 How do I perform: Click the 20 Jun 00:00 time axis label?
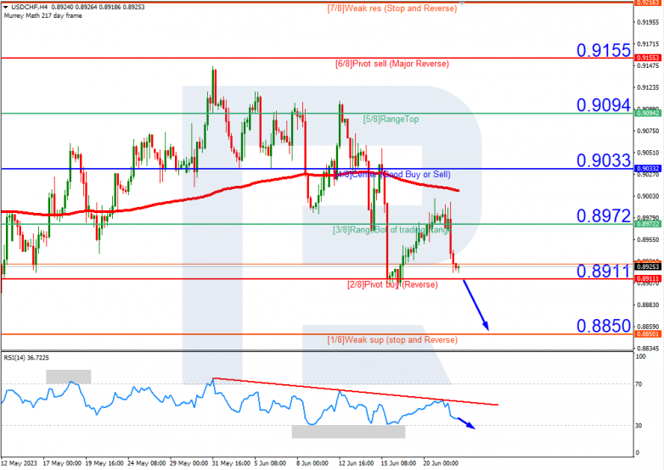point(441,463)
